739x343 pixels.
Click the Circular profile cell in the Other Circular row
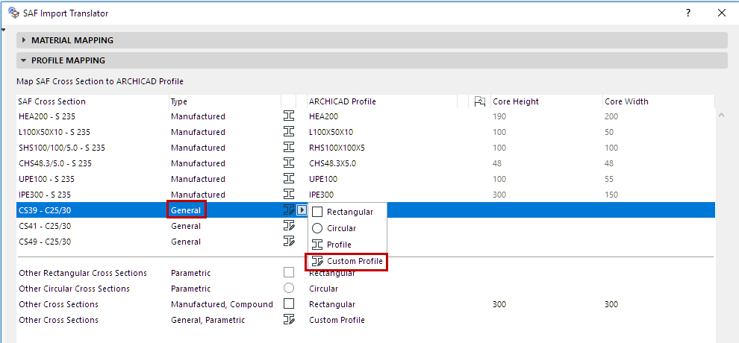(x=323, y=289)
